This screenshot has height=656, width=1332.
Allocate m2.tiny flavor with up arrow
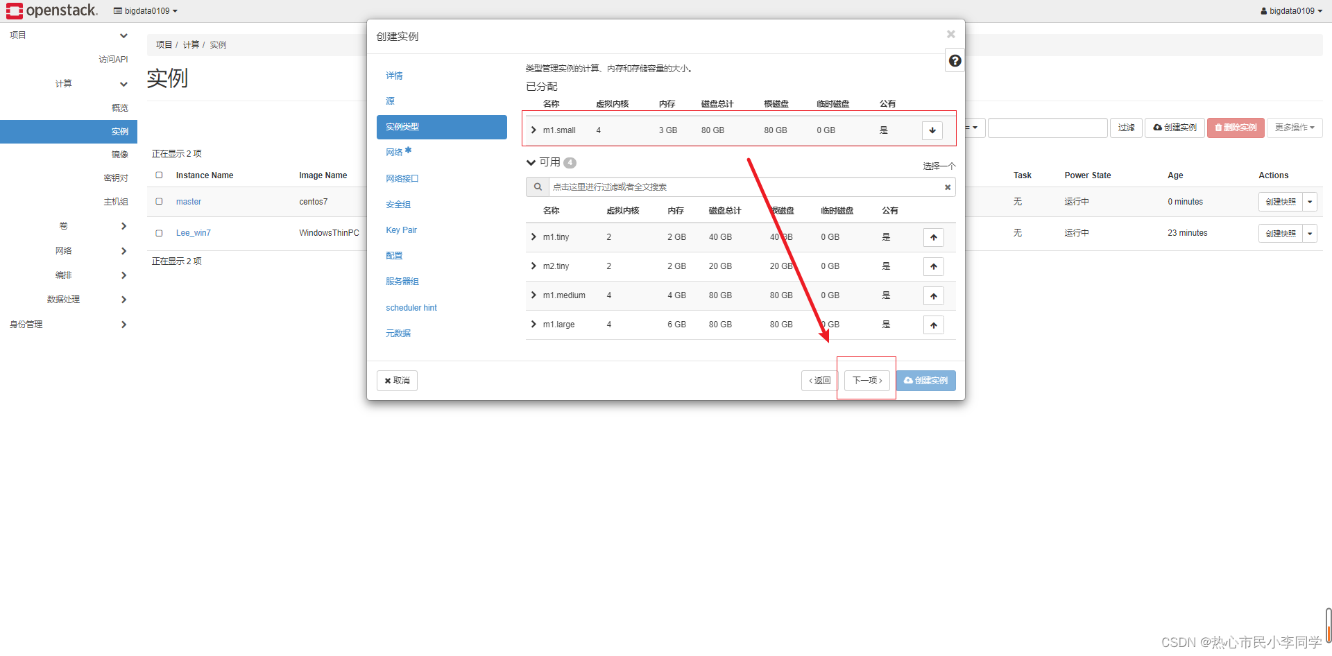coord(934,266)
